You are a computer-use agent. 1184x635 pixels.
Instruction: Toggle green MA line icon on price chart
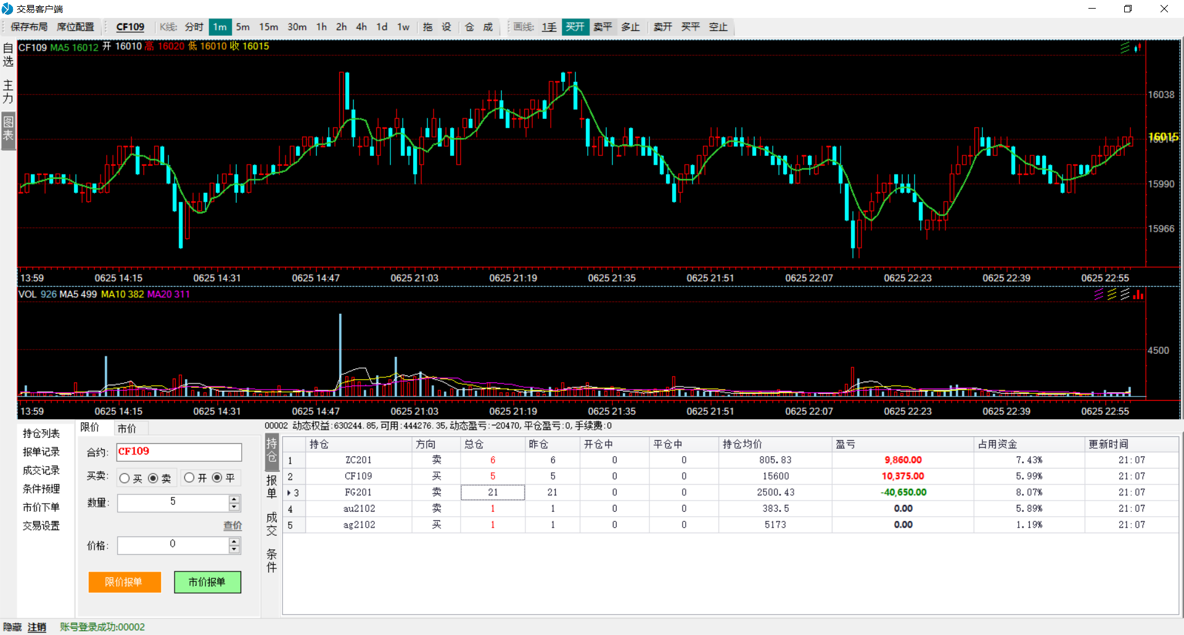tap(1125, 47)
